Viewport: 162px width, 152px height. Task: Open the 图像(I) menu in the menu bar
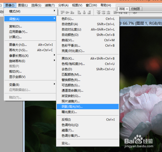(x=10, y=5)
